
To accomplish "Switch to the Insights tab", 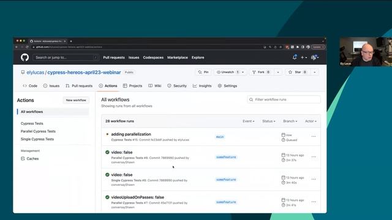I will coord(202,86).
